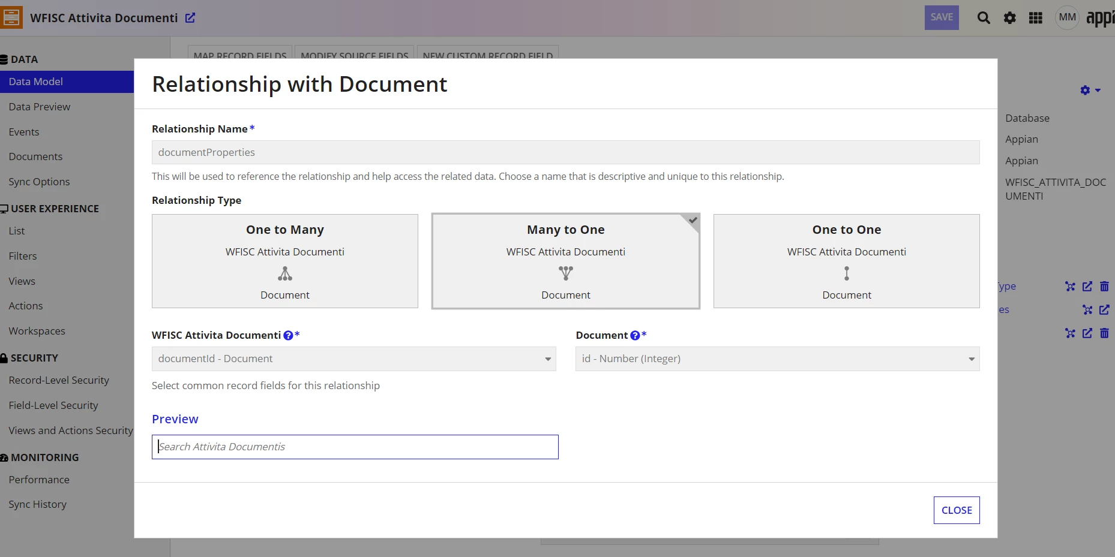Open Record-Level Security in sidebar

[59, 380]
